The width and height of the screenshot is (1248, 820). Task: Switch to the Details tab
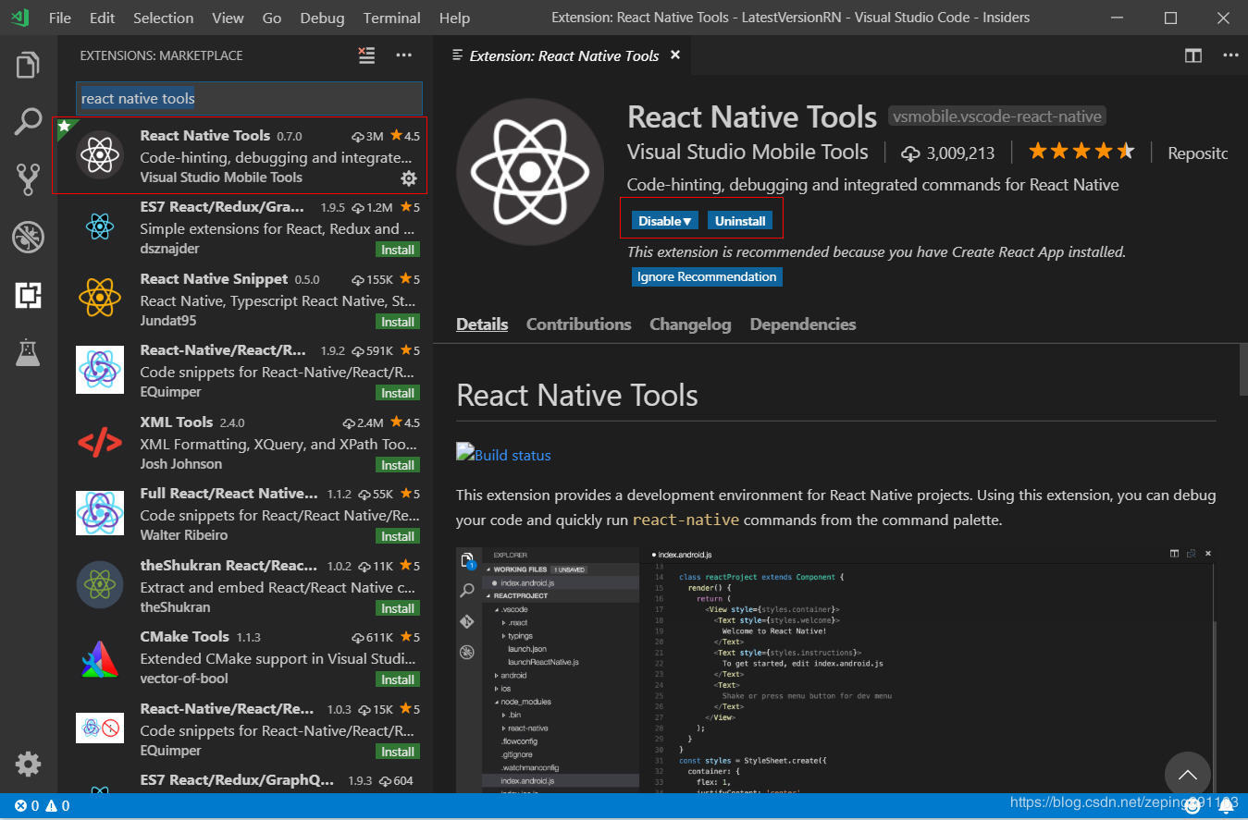482,324
